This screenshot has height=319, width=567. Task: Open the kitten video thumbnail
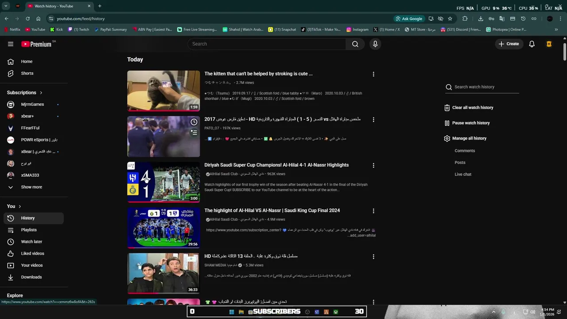pos(163,91)
